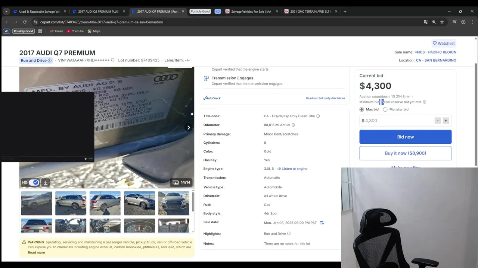Image resolution: width=478 pixels, height=268 pixels.
Task: Download the vehicle image
Action: click(x=46, y=182)
